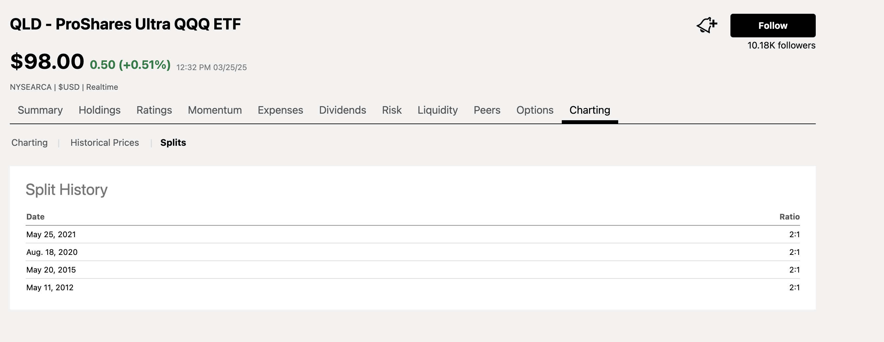The image size is (884, 342).
Task: Select the Risk tab
Action: click(x=391, y=110)
